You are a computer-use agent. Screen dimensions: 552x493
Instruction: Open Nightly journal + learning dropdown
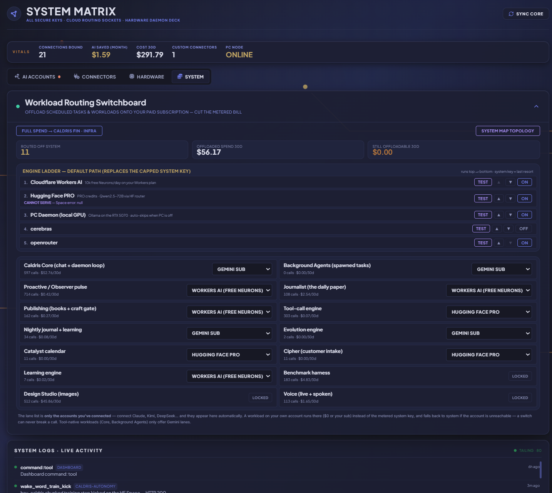[229, 333]
